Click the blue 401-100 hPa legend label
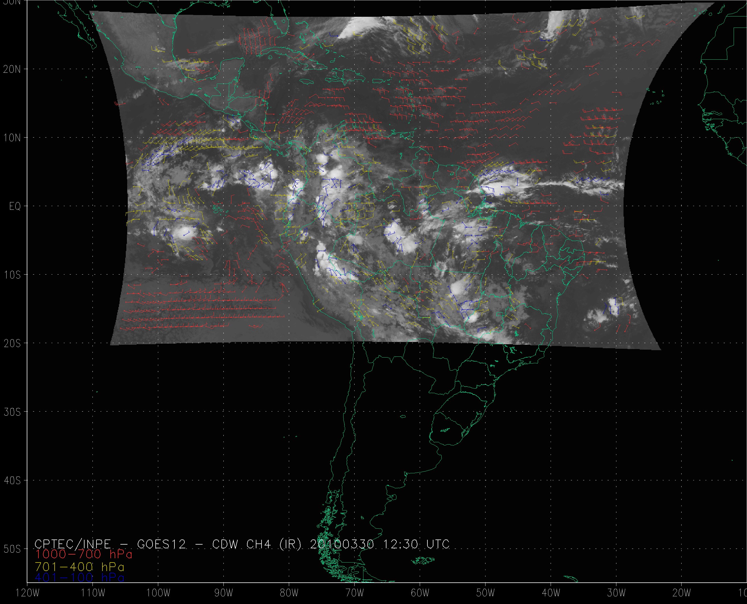Image resolution: width=747 pixels, height=604 pixels. 79,578
